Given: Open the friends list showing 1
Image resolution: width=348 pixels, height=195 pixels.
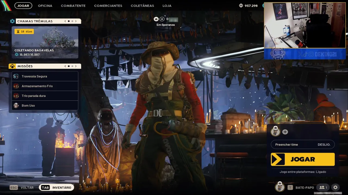Looking at the screenshot, I should [x=323, y=187].
